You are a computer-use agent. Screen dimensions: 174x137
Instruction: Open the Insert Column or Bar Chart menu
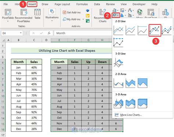pos(115,10)
